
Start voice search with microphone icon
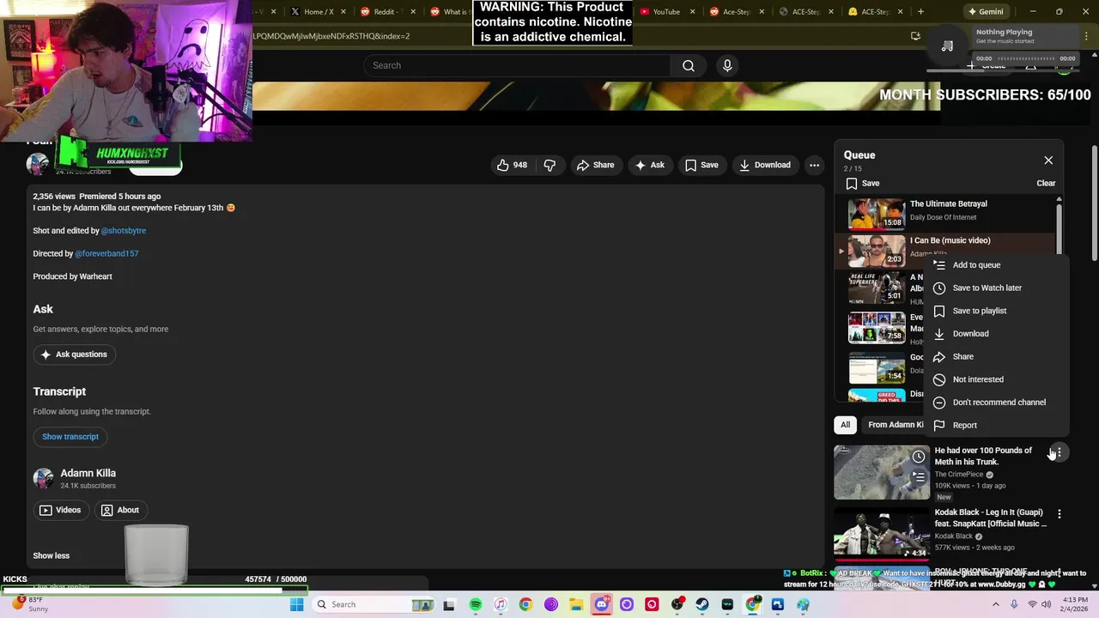(727, 65)
